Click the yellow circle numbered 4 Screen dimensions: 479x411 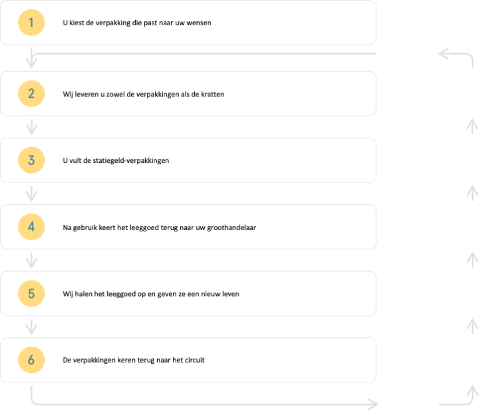[x=31, y=227]
